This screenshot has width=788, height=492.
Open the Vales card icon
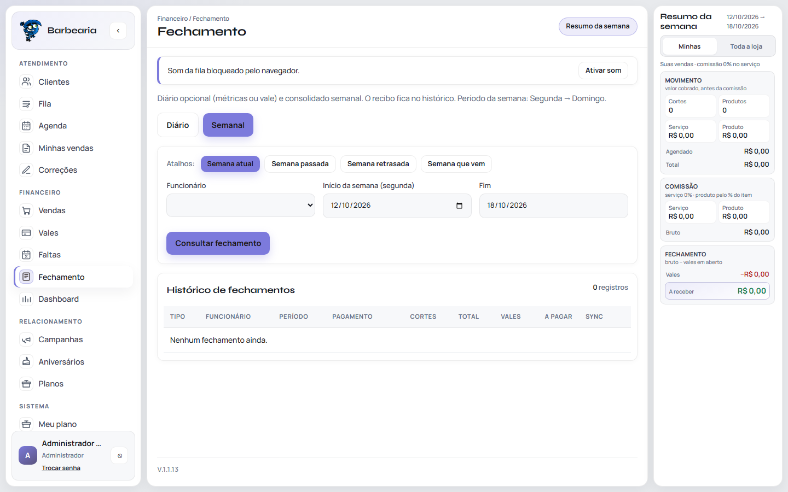click(26, 233)
